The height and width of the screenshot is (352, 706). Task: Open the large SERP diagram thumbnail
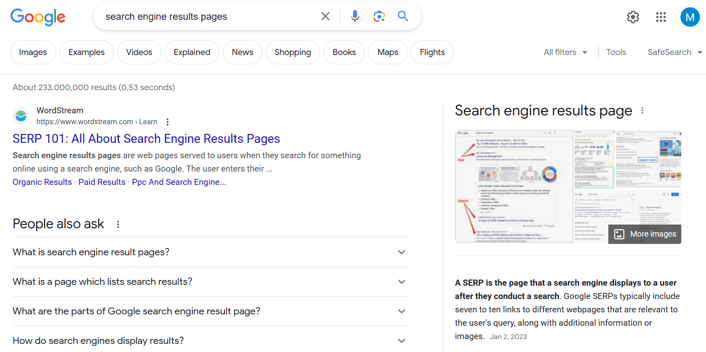coord(514,187)
